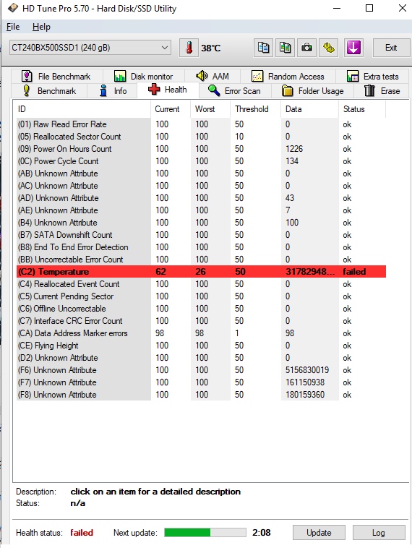The image size is (412, 548).
Task: Click the Exit button
Action: [391, 48]
